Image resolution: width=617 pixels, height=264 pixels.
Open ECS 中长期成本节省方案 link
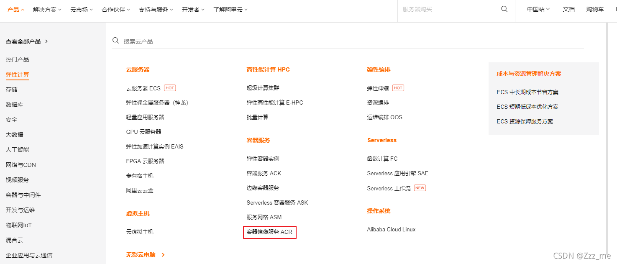527,92
